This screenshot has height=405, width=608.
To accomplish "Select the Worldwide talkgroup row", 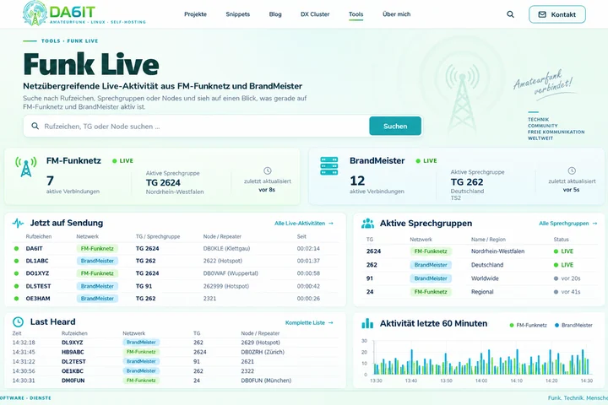I will tap(480, 278).
